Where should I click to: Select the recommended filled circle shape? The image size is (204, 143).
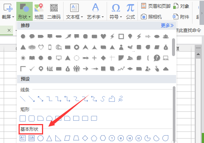click(x=23, y=36)
